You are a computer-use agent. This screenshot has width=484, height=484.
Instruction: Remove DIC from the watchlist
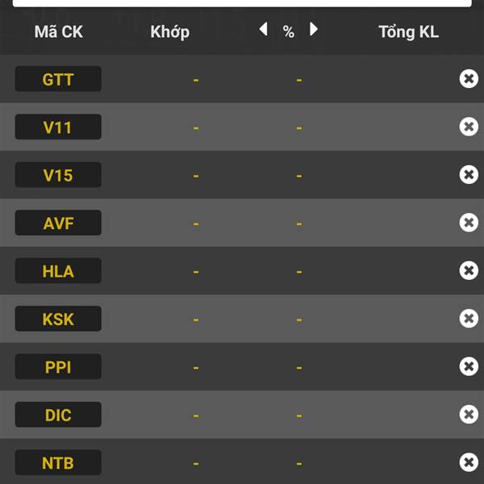point(468,415)
